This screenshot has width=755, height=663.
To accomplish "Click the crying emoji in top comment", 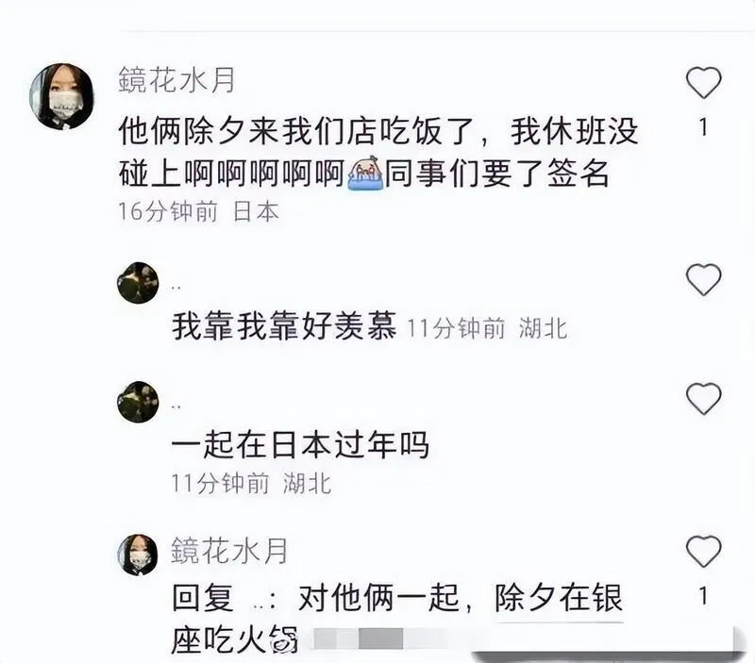I will point(364,174).
